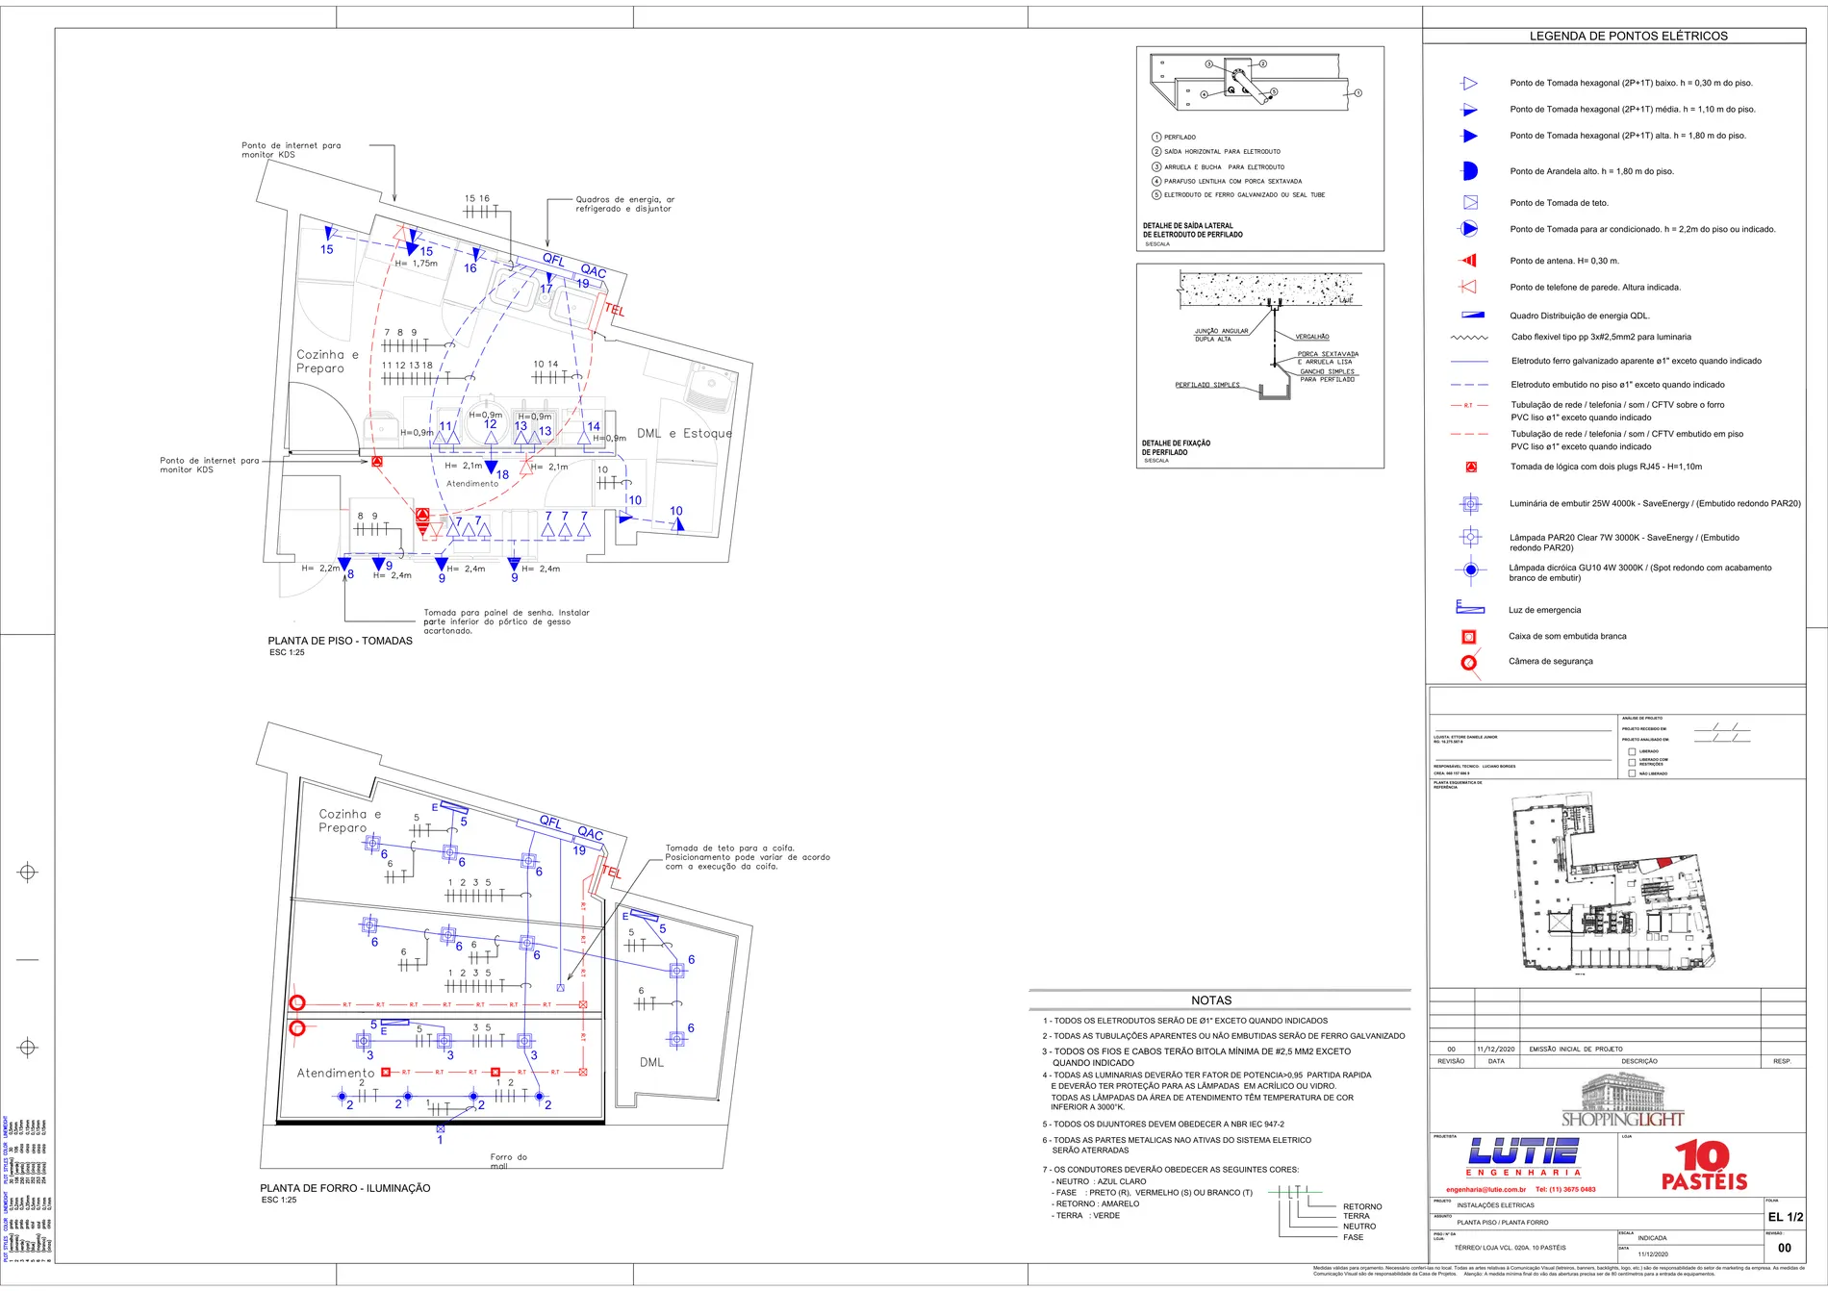Click the Luminária de embutir 25W legend symbol
The width and height of the screenshot is (1828, 1291).
[x=1470, y=504]
